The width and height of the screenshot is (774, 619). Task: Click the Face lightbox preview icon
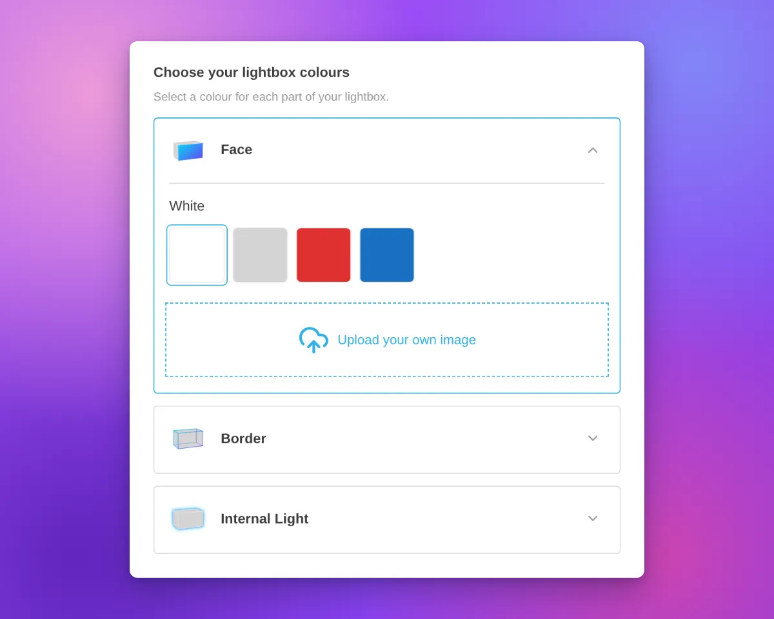click(x=188, y=150)
